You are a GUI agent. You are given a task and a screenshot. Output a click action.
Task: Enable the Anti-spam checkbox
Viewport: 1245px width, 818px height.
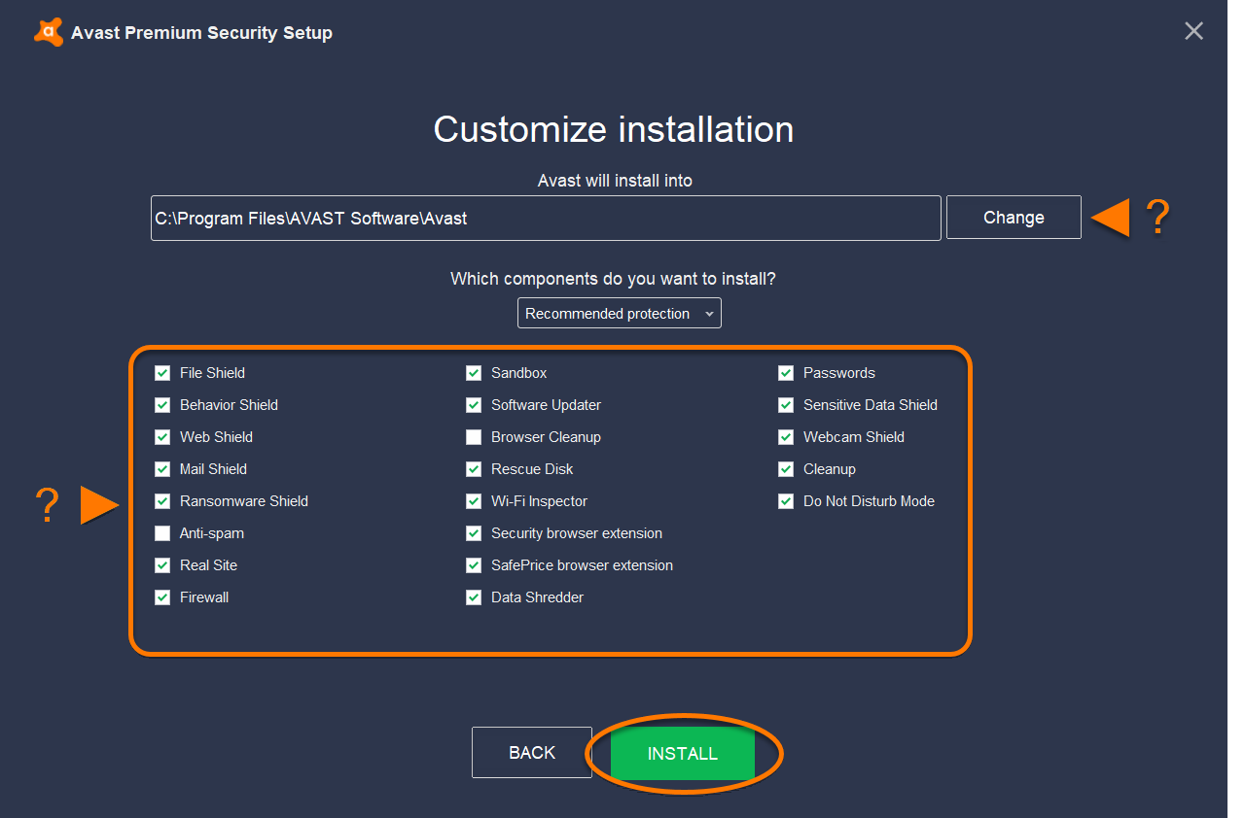click(162, 533)
